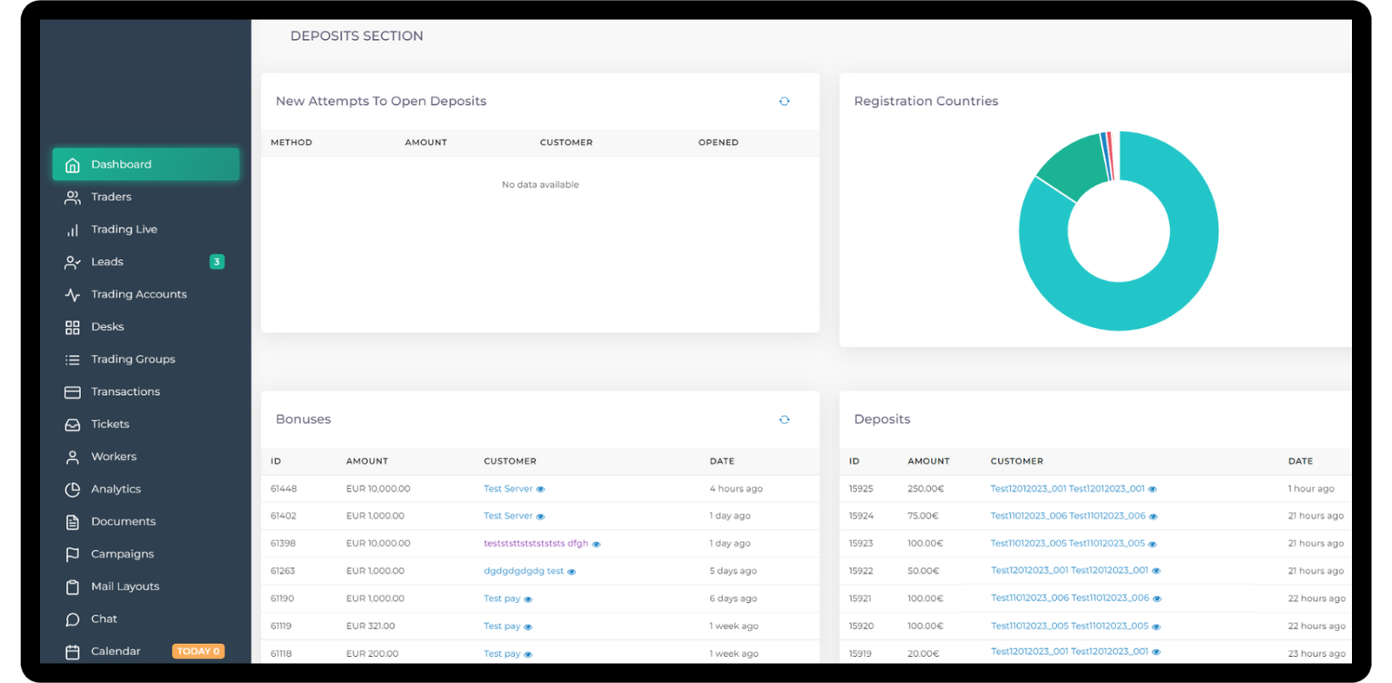
Task: Click the Analytics pie chart icon
Action: pyautogui.click(x=72, y=490)
